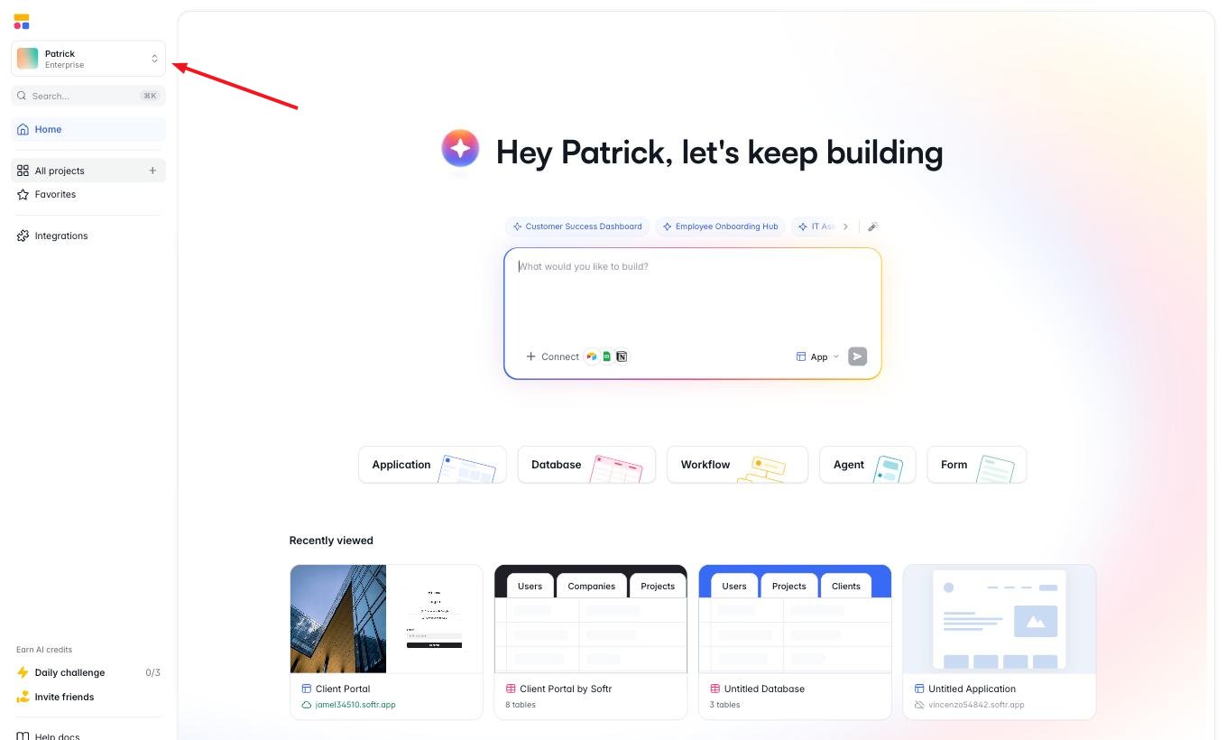This screenshot has height=740, width=1226.
Task: Open the App type dropdown
Action: tap(817, 356)
